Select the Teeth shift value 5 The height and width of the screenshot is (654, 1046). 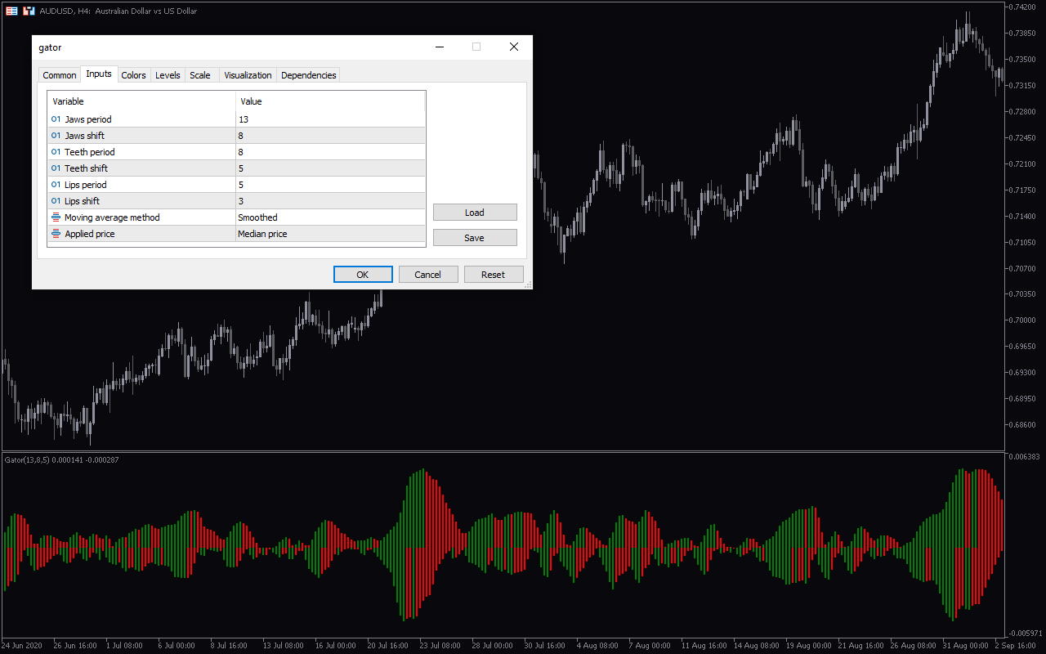coord(330,168)
